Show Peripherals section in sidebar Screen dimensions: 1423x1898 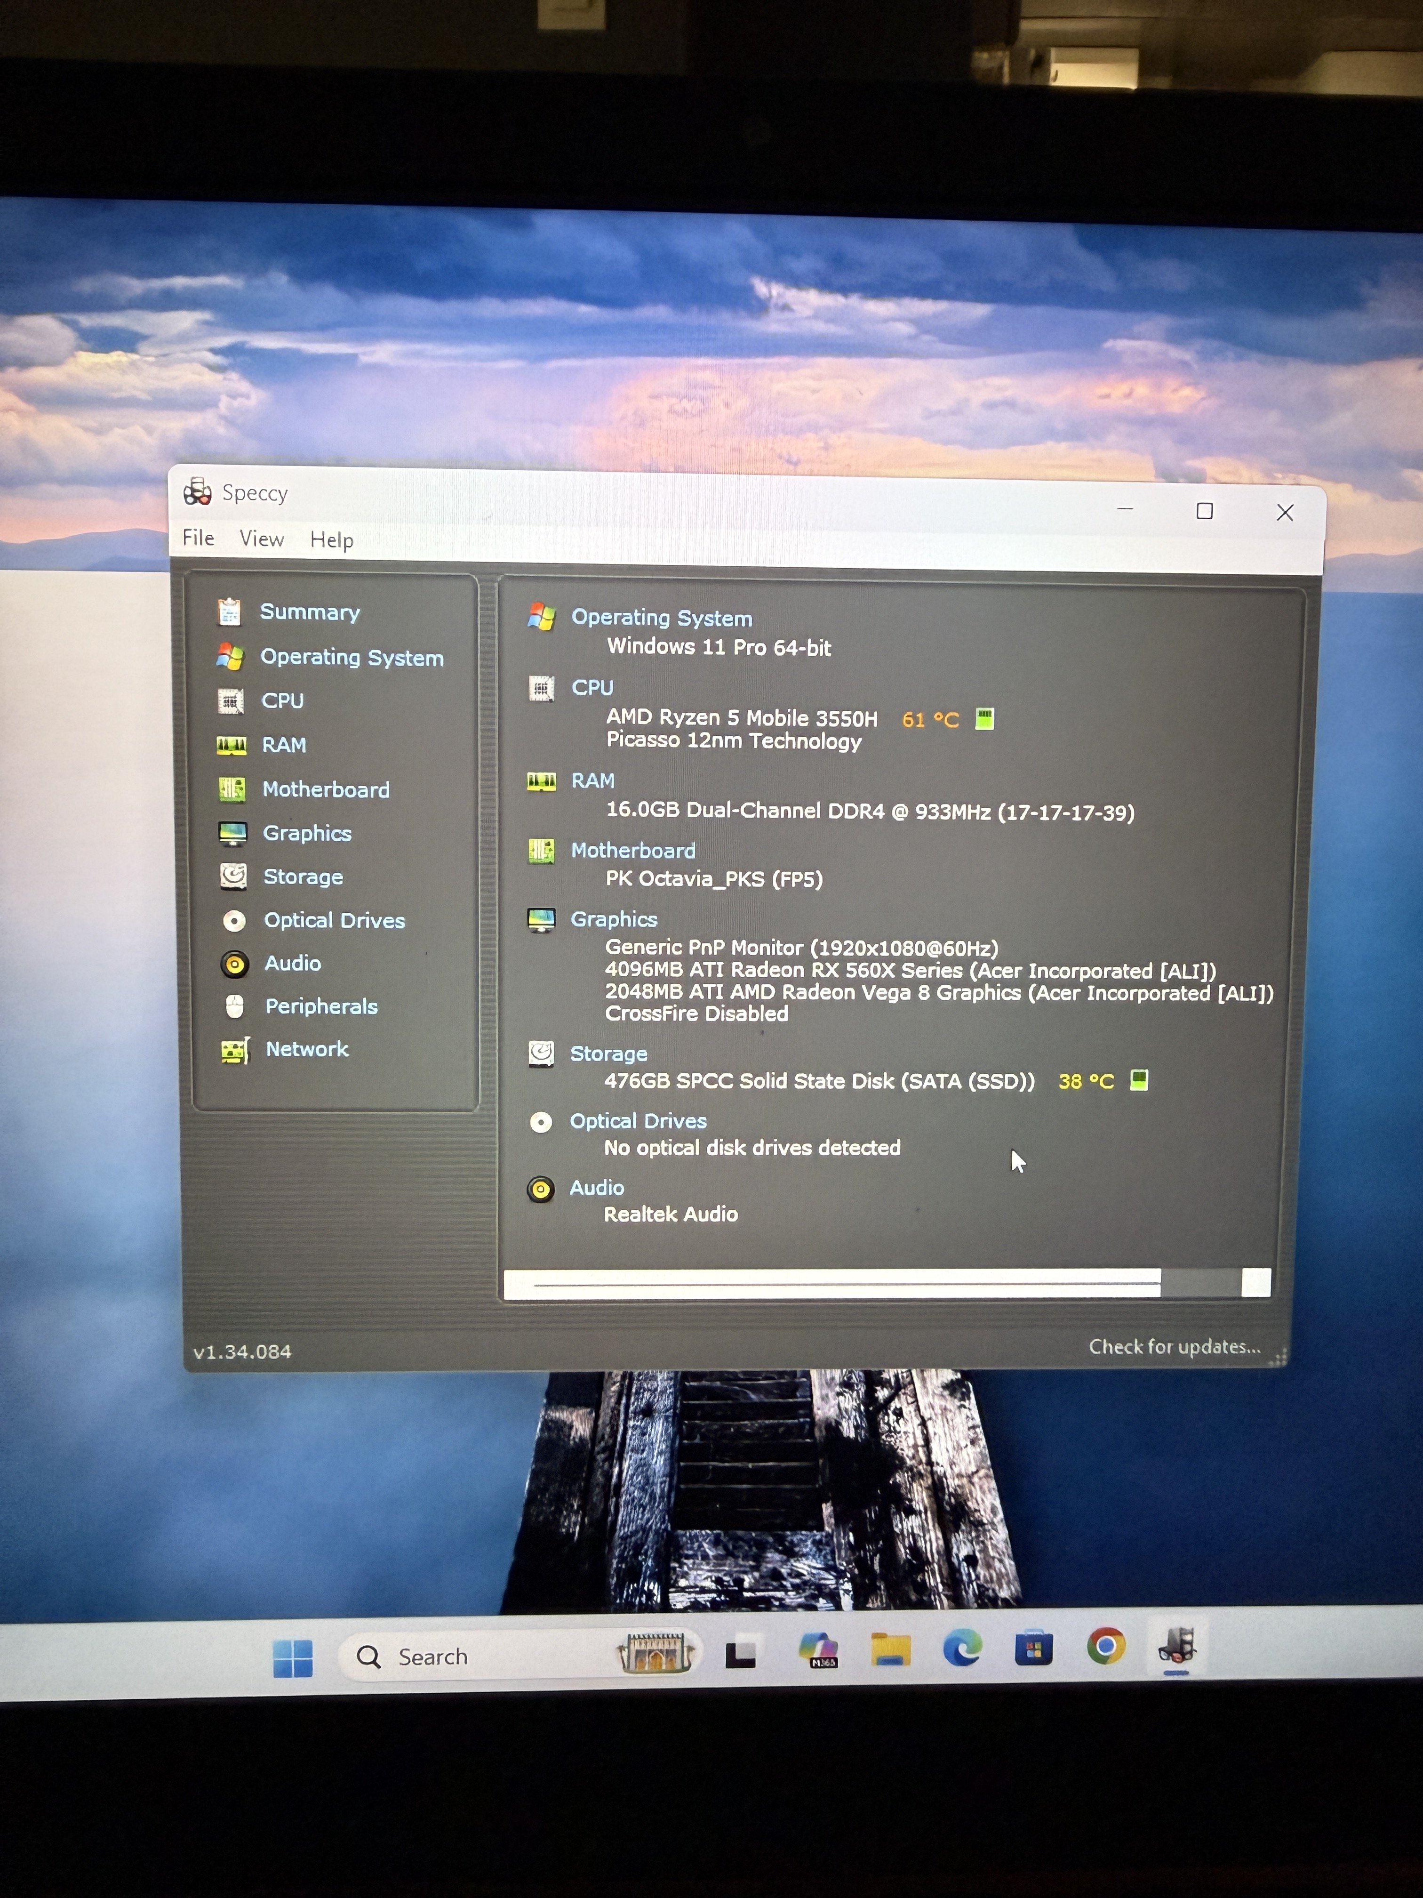click(322, 1006)
